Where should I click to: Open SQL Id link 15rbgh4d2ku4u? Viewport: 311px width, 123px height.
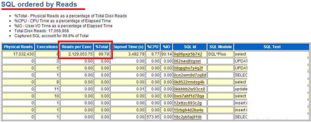click(188, 110)
